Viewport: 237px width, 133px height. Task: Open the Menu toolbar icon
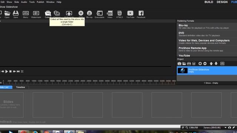(x=26, y=14)
